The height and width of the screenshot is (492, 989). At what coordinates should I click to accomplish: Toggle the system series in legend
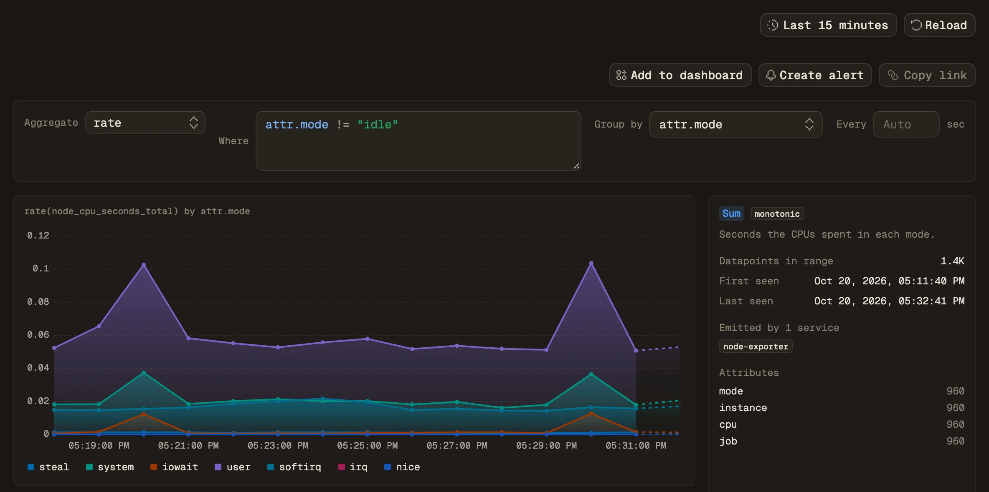click(x=110, y=467)
